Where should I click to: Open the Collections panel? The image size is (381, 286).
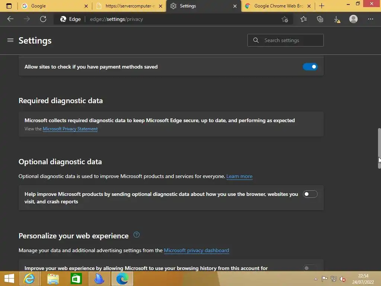coord(320,19)
